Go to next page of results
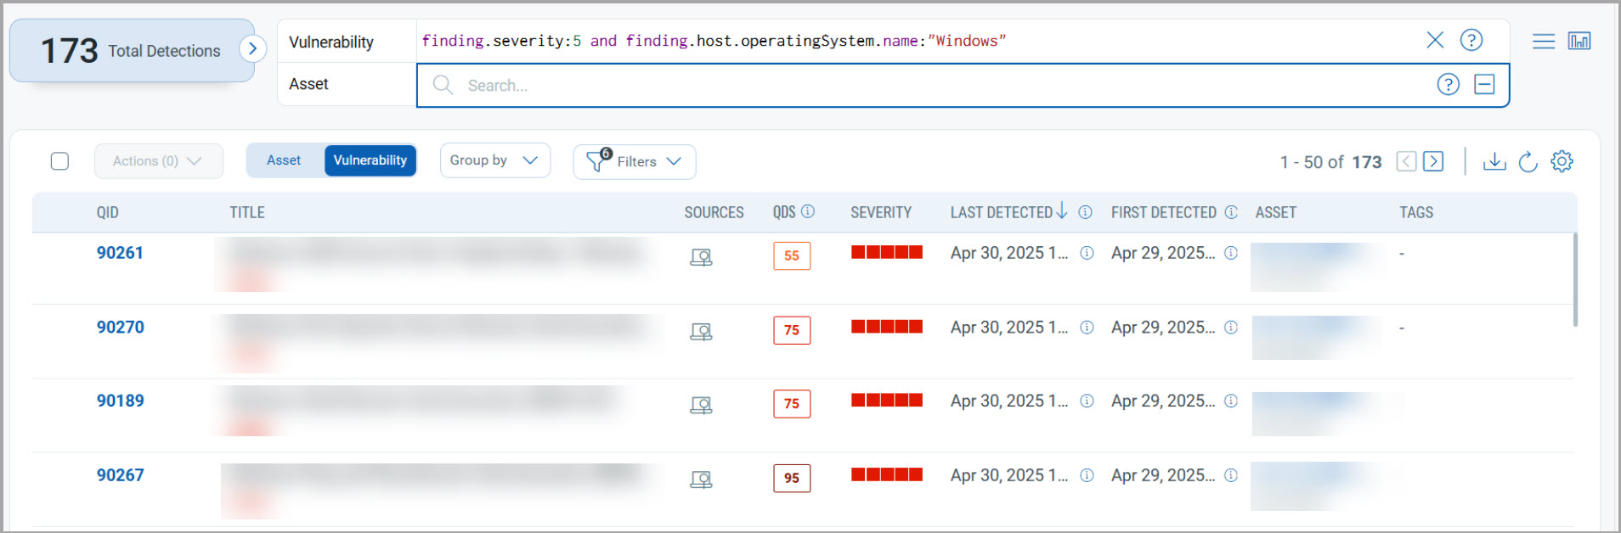1621x533 pixels. pos(1433,161)
